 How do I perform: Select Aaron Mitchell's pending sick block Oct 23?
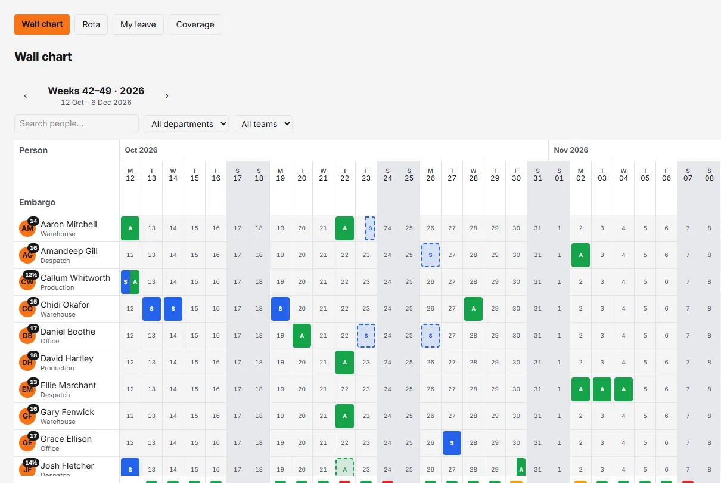[371, 228]
